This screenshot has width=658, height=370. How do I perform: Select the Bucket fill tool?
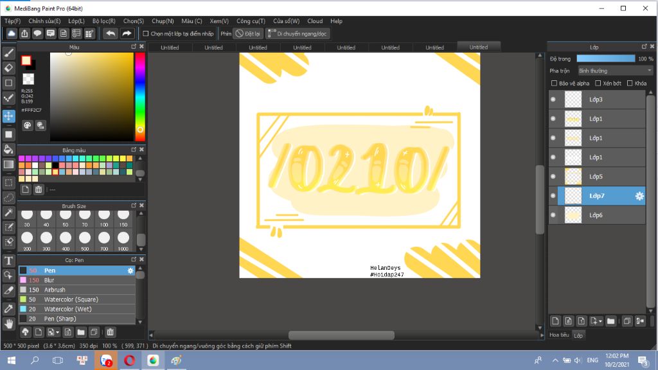coord(8,149)
